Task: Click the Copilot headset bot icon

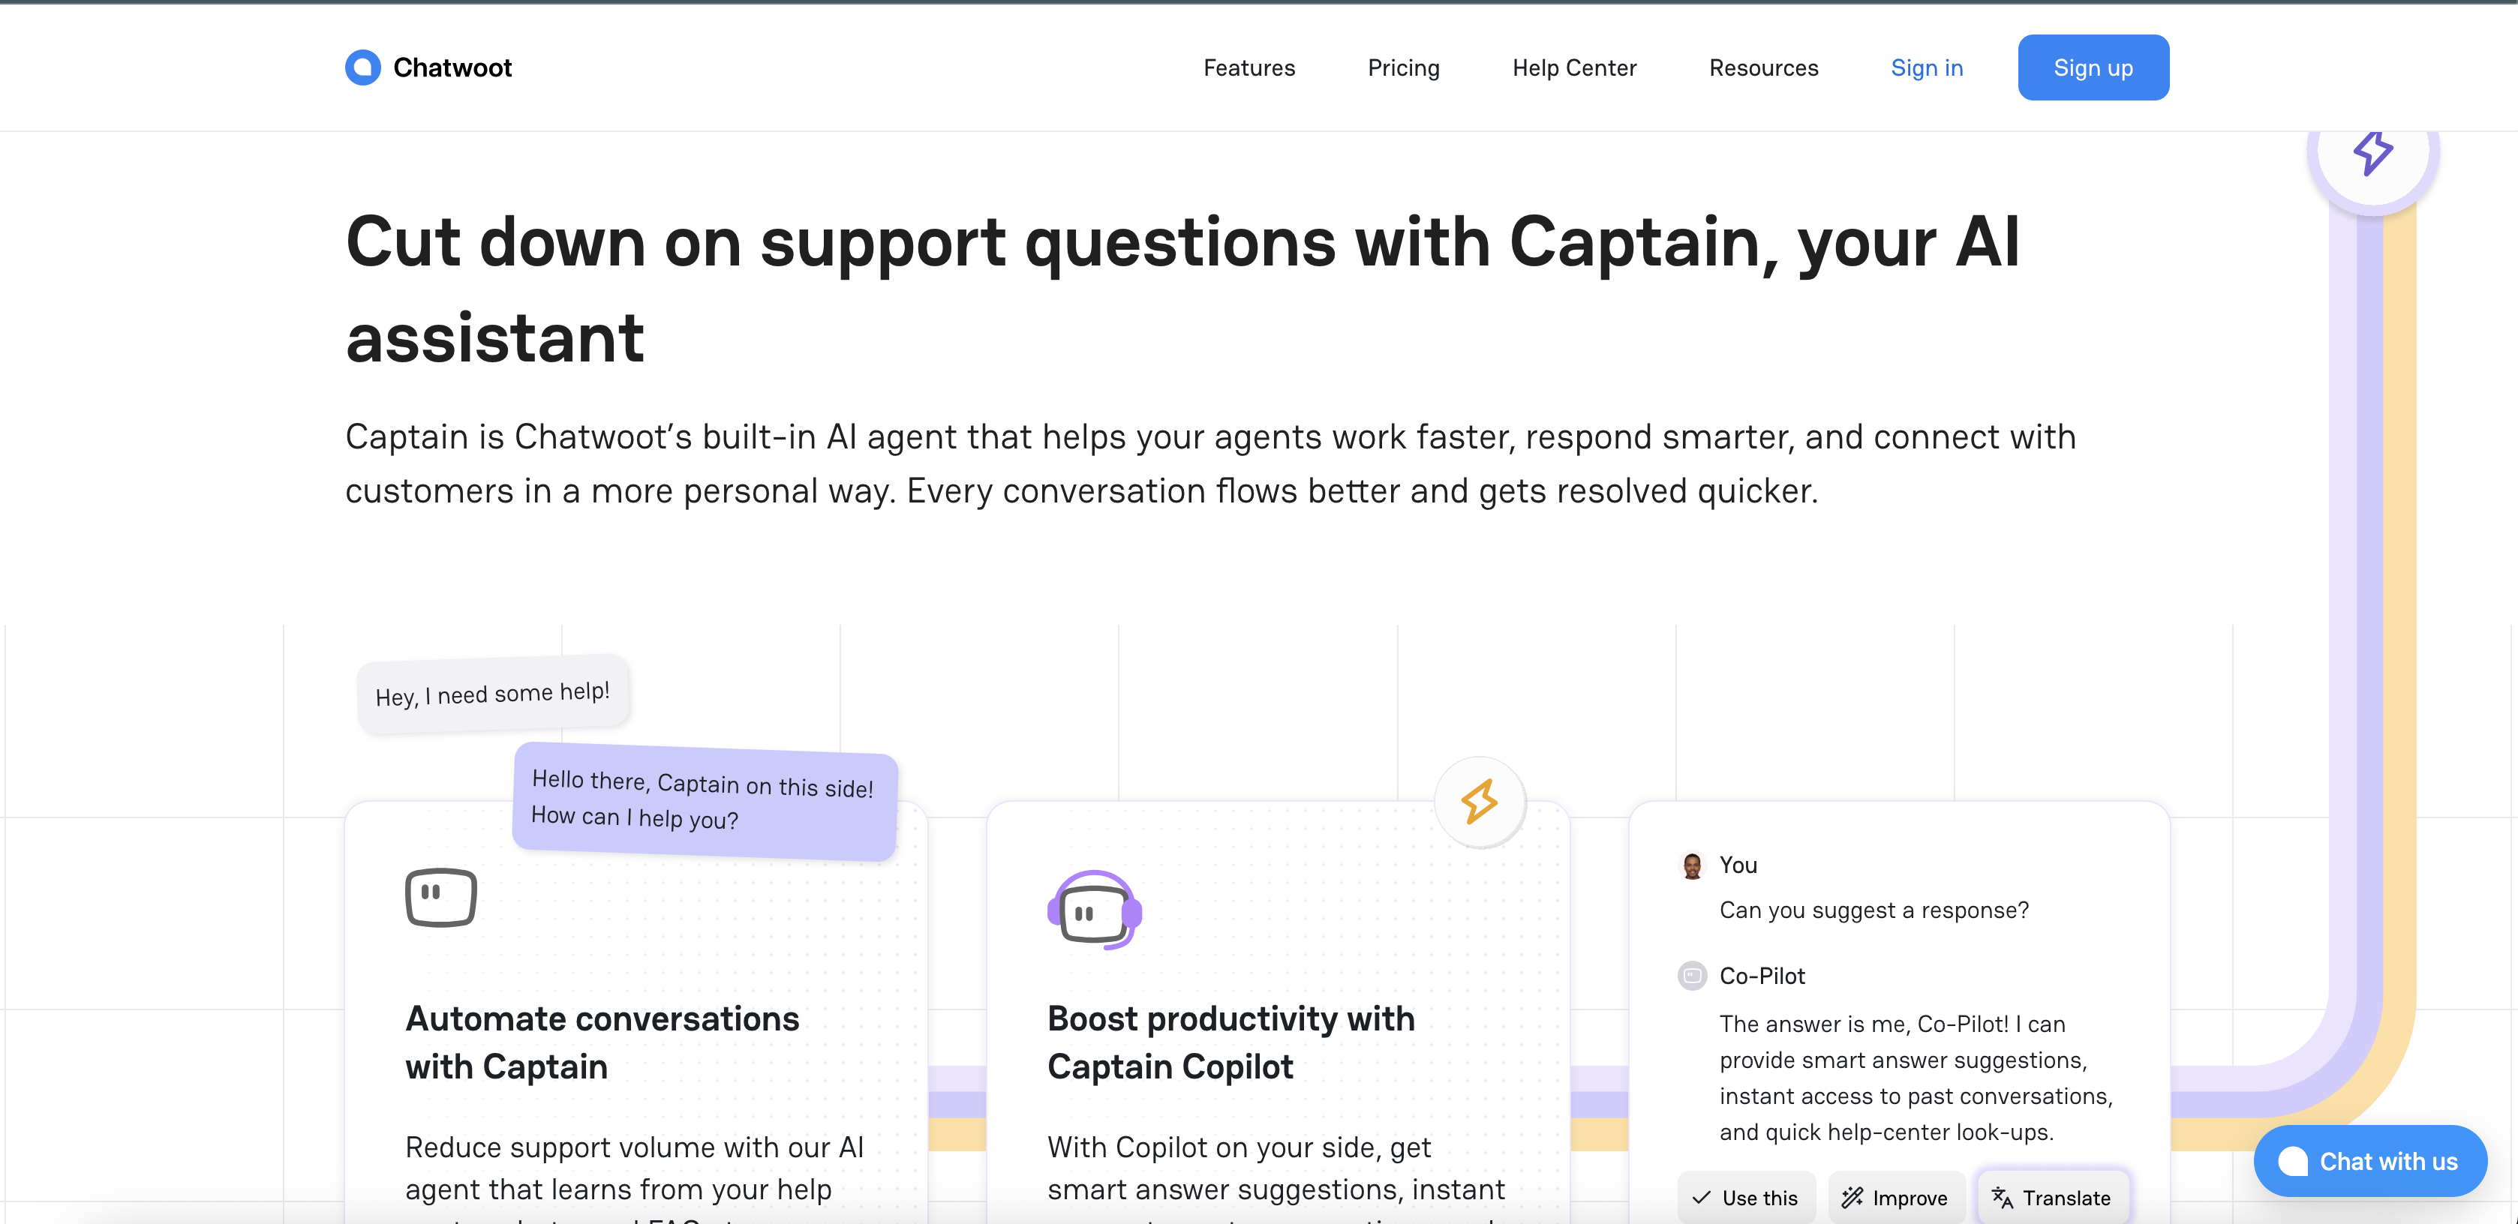Action: (x=1094, y=910)
